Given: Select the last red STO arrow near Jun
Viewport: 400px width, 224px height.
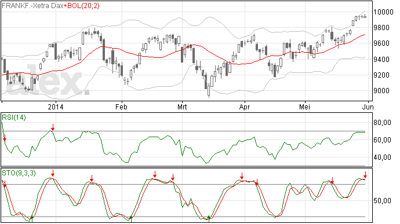Looking at the screenshot, I should tap(365, 175).
